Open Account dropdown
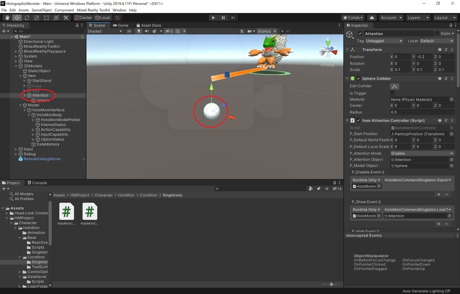 (391, 18)
